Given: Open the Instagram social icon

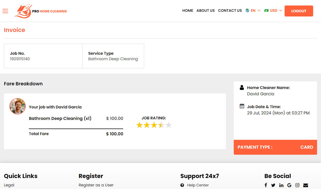Looking at the screenshot, I should [x=297, y=185].
